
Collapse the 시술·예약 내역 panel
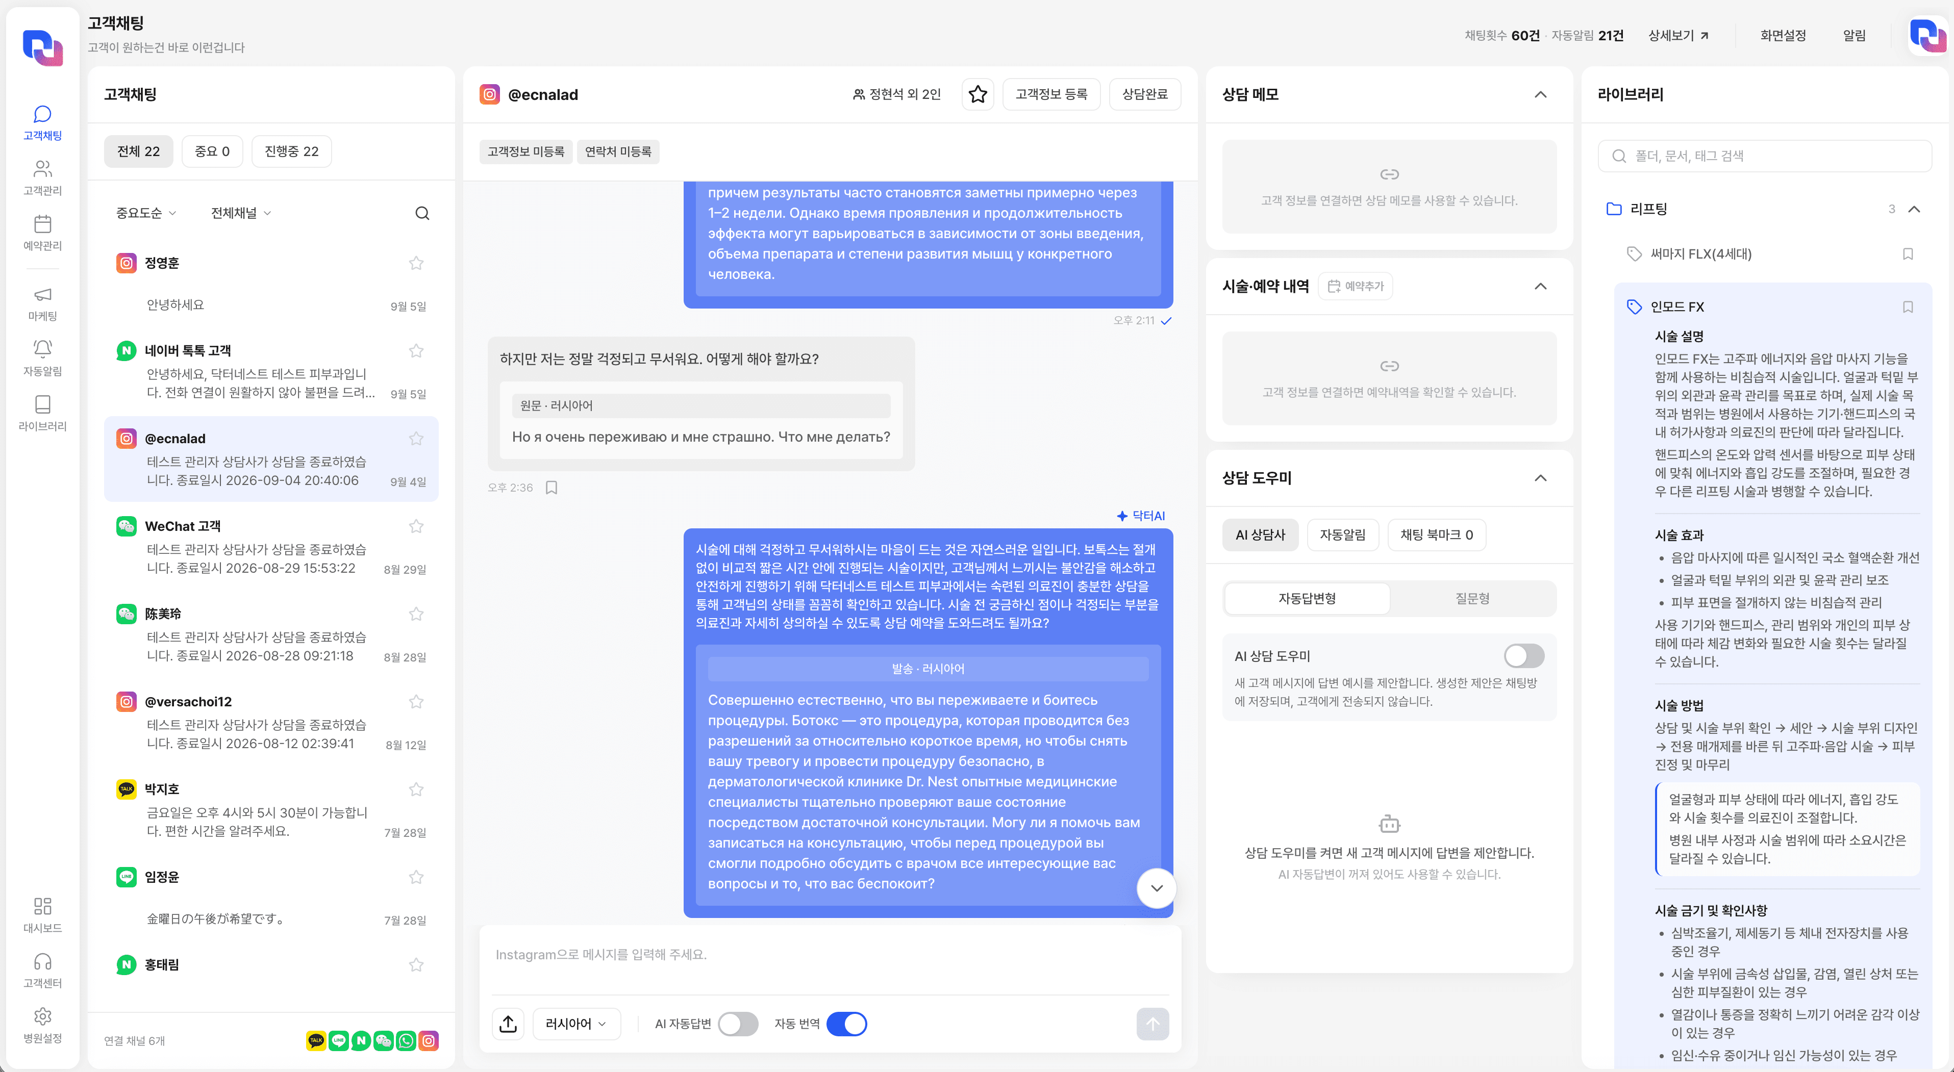click(x=1540, y=286)
